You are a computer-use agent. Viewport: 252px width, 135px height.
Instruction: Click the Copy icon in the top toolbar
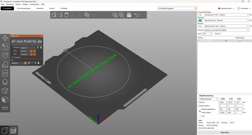coord(87,15)
